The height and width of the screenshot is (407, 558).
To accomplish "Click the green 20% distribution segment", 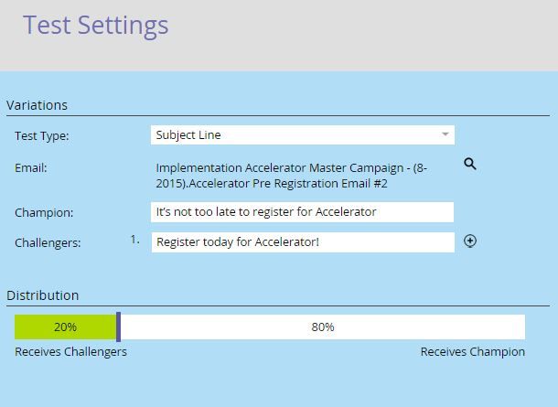I will 66,327.
